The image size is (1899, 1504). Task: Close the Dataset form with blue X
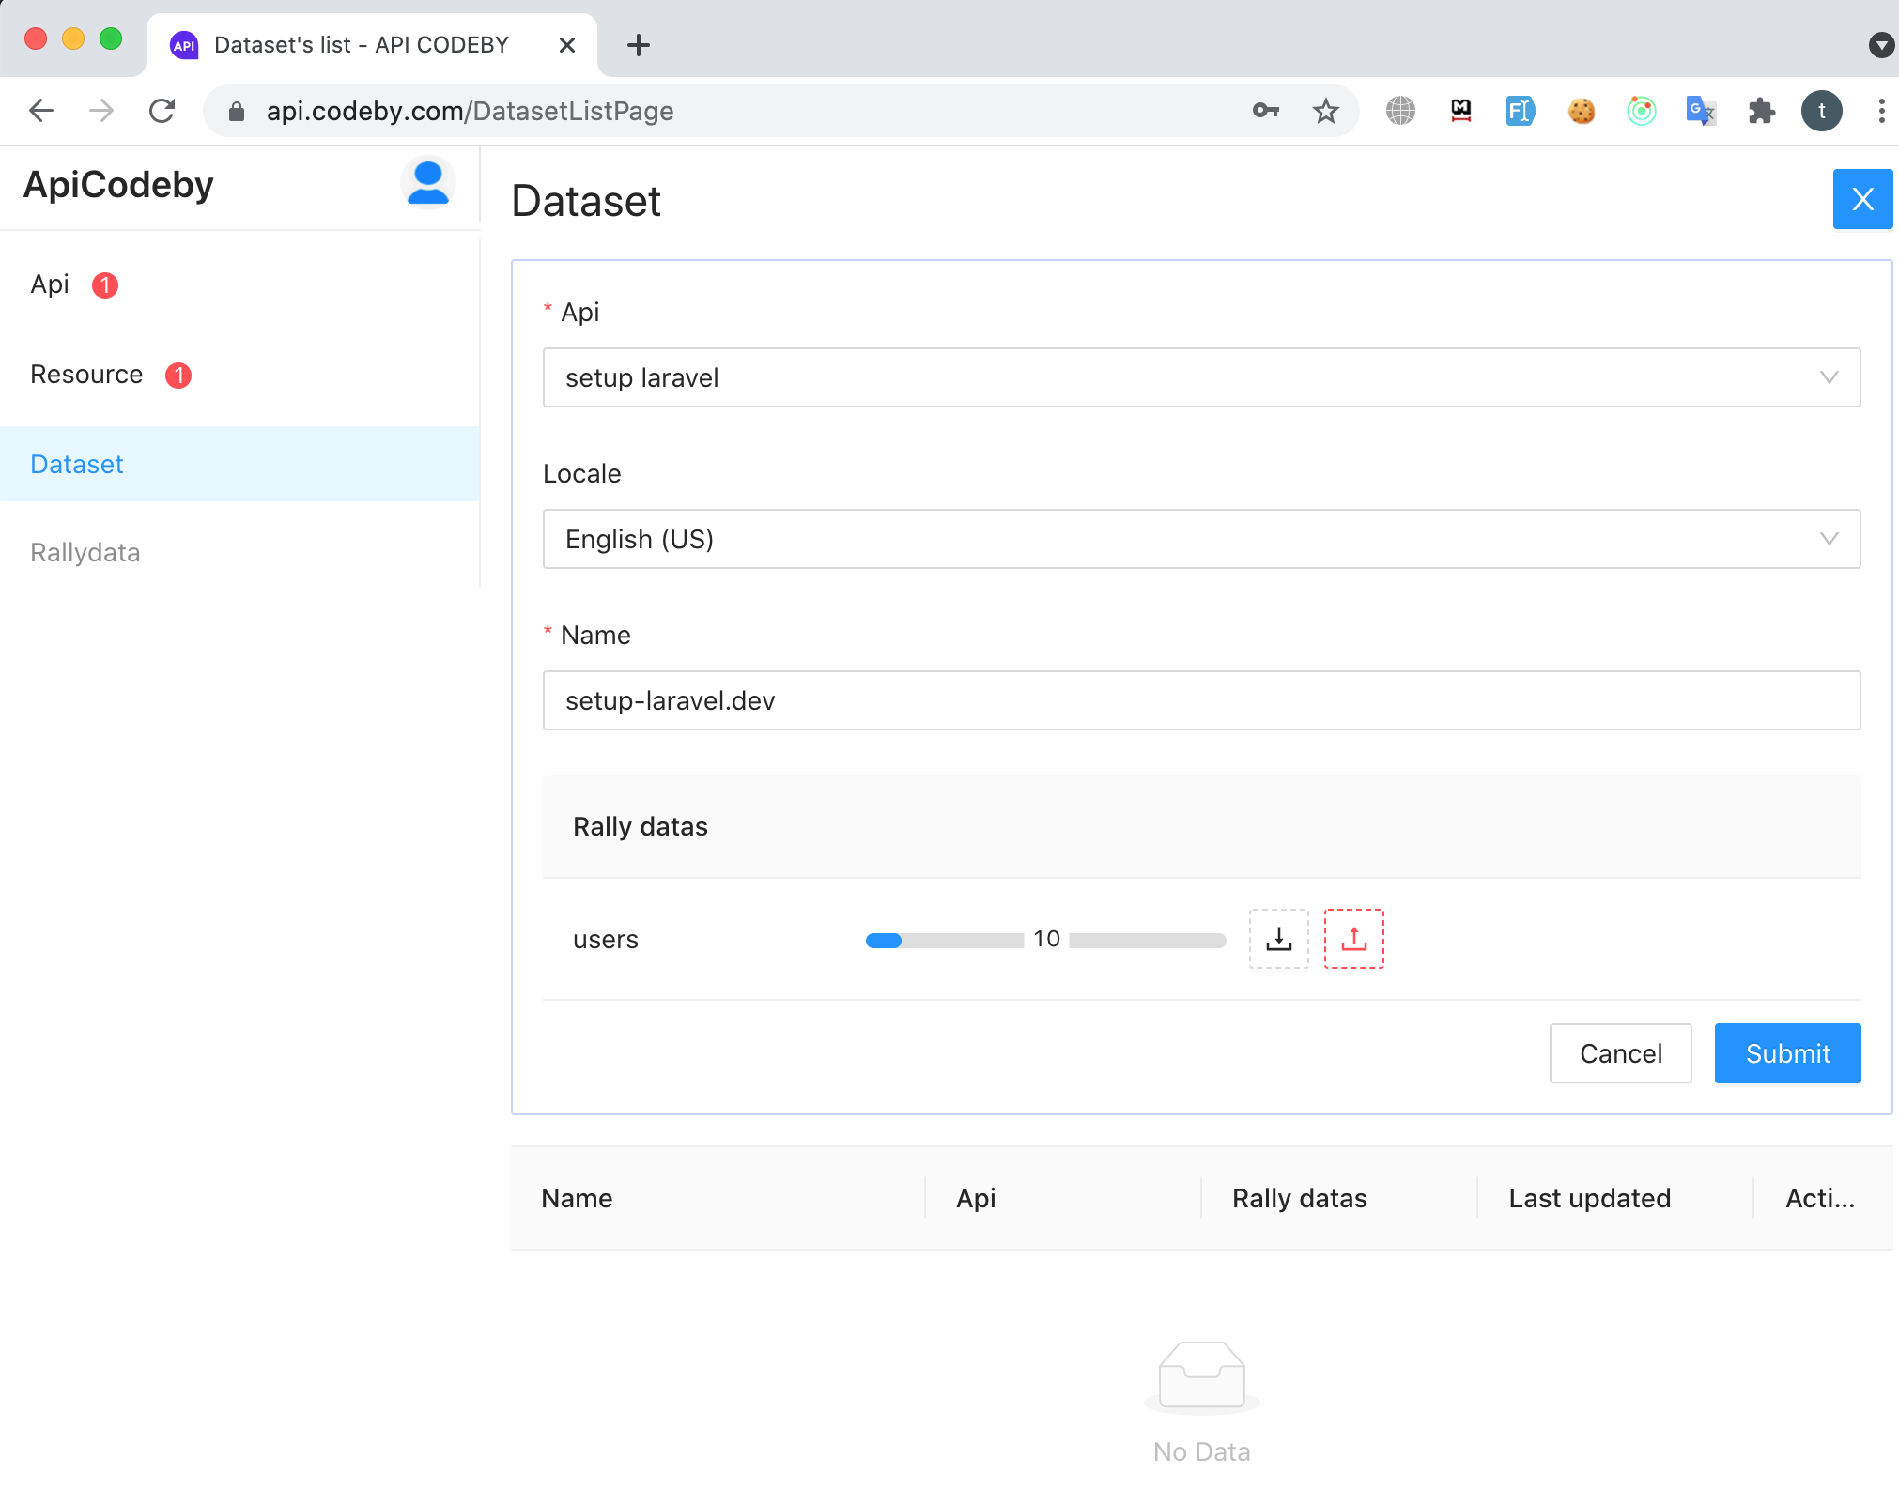[x=1862, y=199]
